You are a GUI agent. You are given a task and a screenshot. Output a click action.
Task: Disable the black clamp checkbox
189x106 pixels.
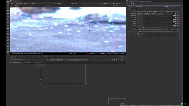tap(144, 28)
